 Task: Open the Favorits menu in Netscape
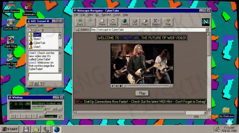point(106,15)
